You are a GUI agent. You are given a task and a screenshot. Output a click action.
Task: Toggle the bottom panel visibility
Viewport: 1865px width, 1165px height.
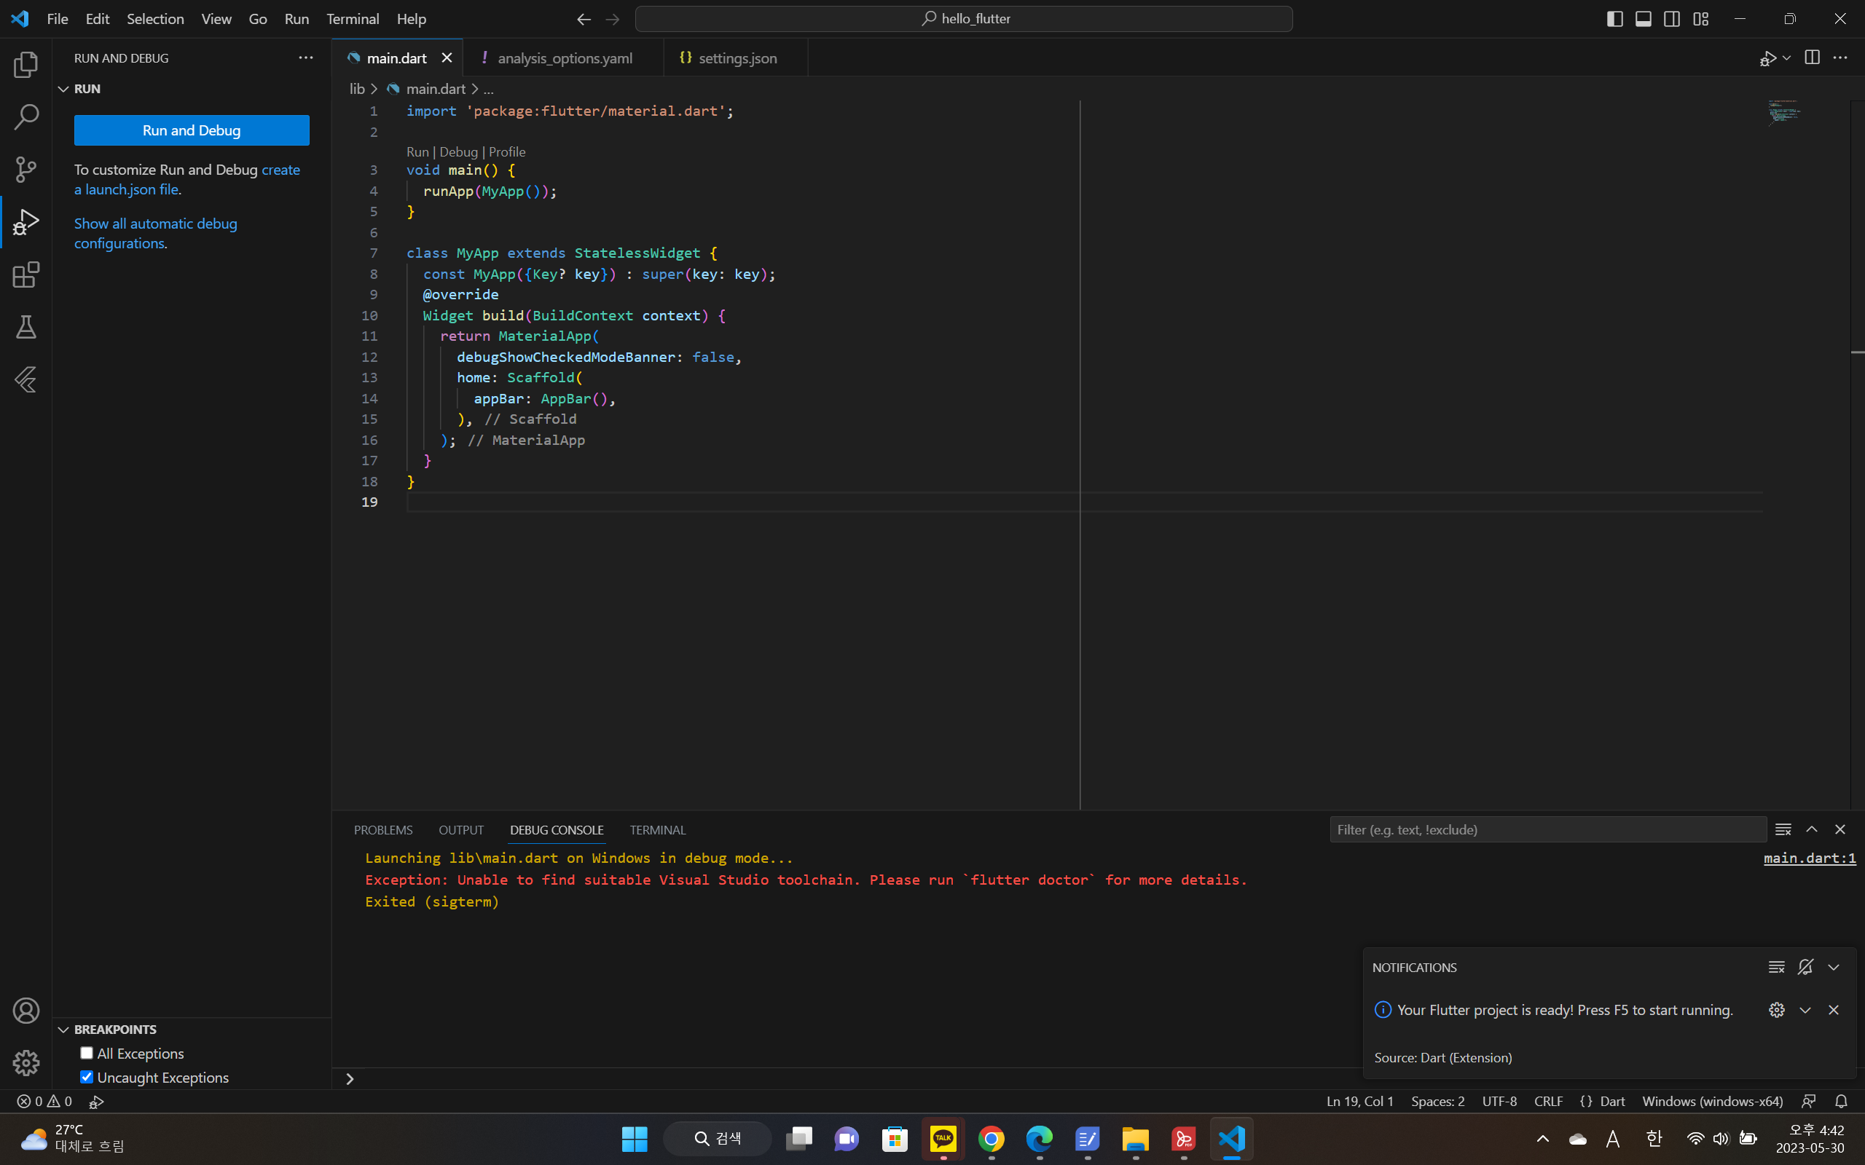(x=1643, y=19)
